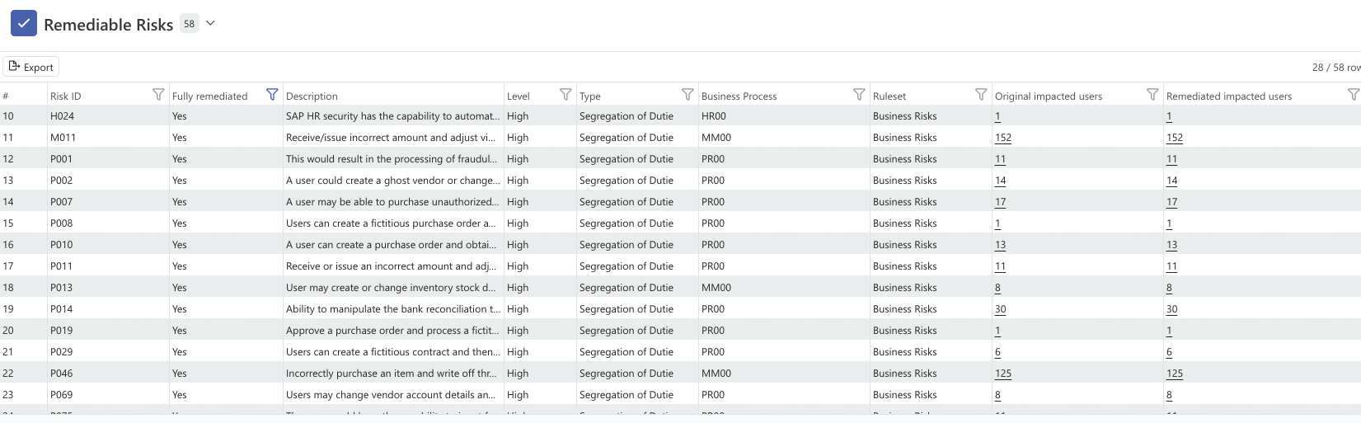
Task: Click the Remediated impacted users filter icon
Action: point(1353,95)
